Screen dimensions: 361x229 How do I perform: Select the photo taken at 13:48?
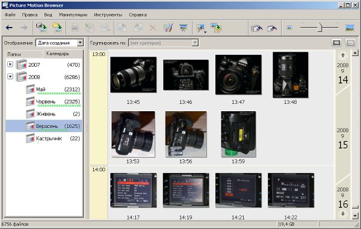291,75
